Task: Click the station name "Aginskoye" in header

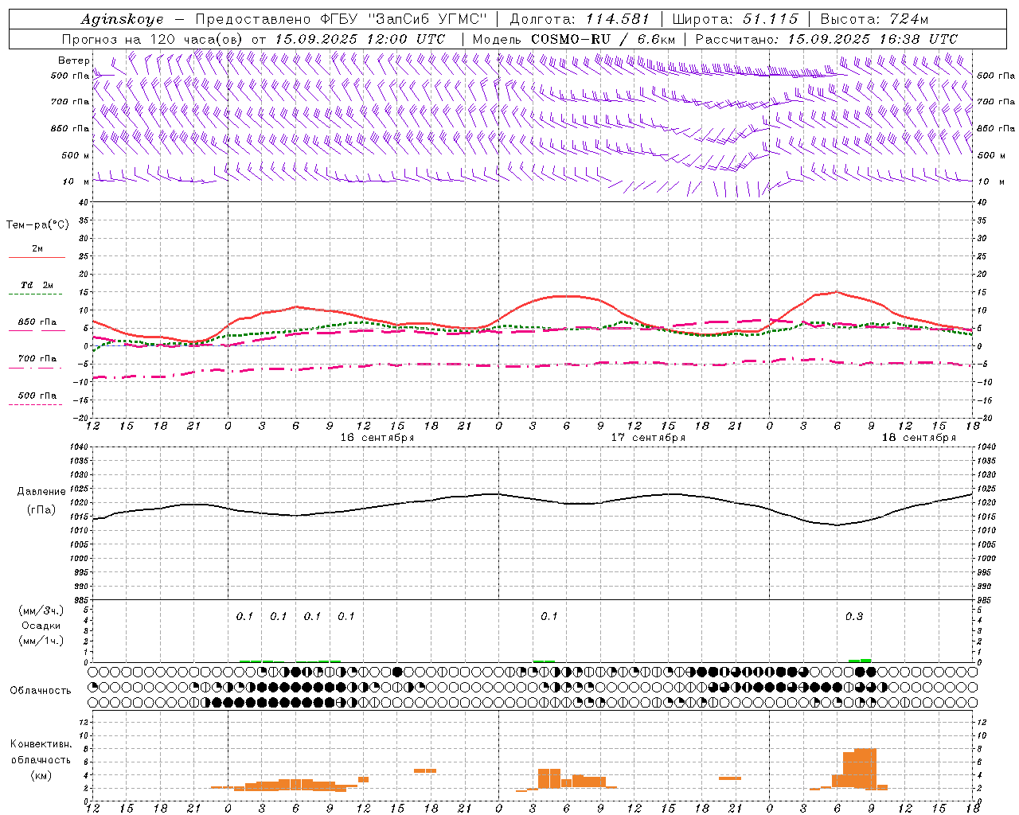Action: point(123,19)
